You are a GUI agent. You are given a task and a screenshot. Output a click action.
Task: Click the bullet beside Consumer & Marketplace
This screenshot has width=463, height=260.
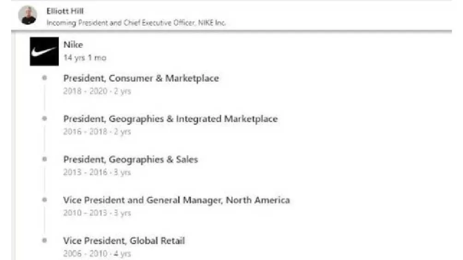45,78
